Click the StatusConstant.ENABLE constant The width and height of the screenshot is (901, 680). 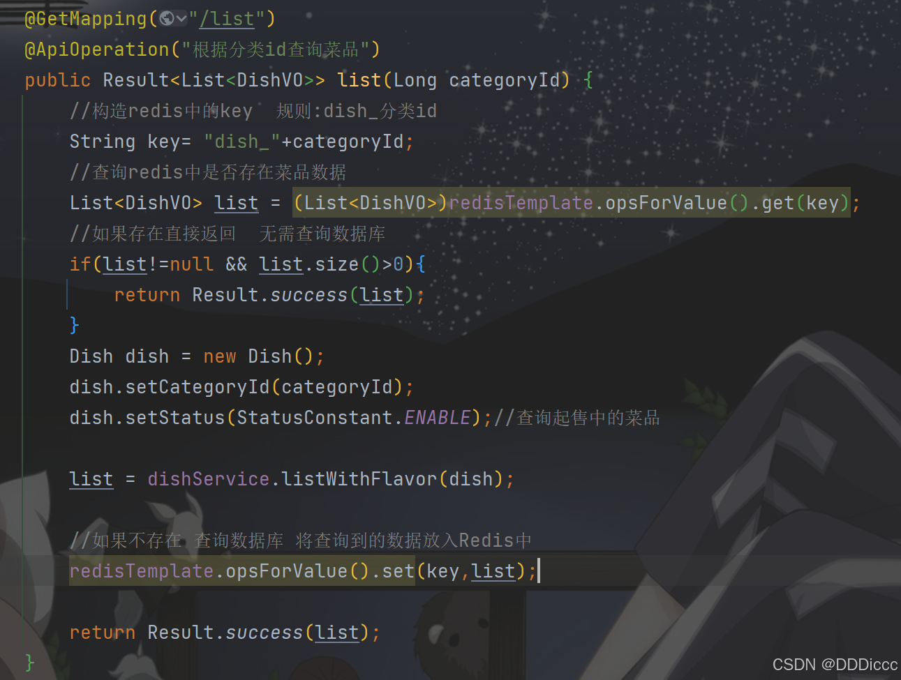[354, 418]
